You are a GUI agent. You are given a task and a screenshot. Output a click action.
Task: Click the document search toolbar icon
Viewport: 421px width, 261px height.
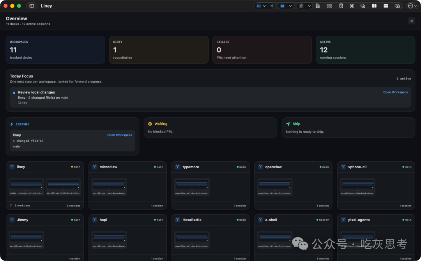341,6
